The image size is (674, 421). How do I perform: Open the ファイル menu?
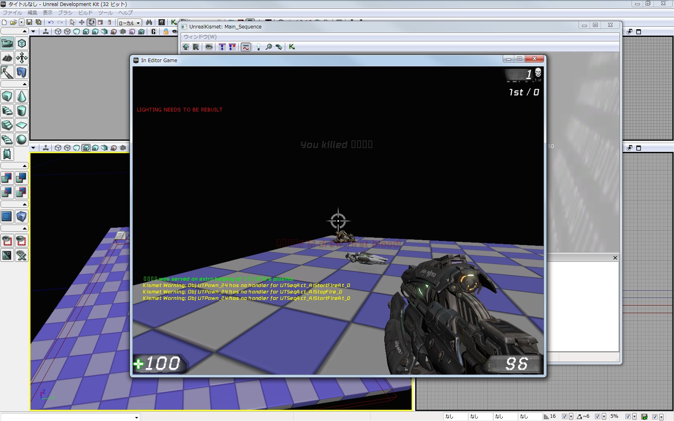click(12, 13)
